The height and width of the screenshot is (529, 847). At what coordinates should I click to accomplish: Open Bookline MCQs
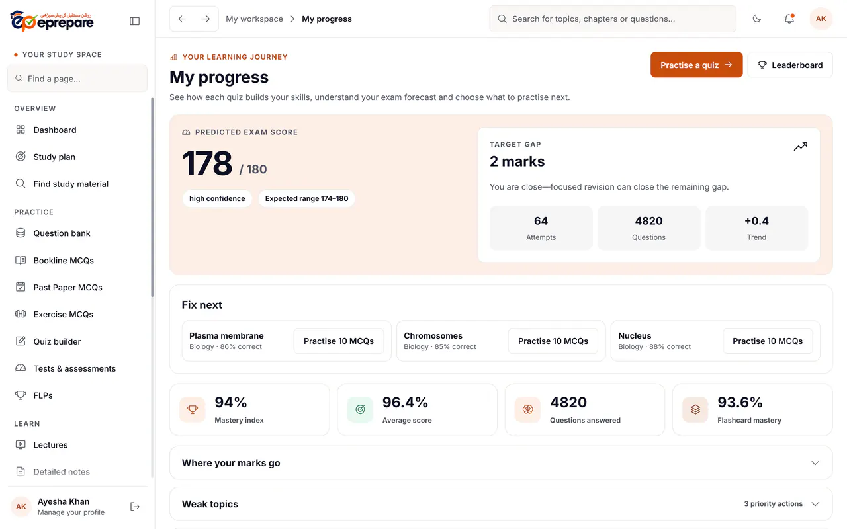pyautogui.click(x=77, y=261)
